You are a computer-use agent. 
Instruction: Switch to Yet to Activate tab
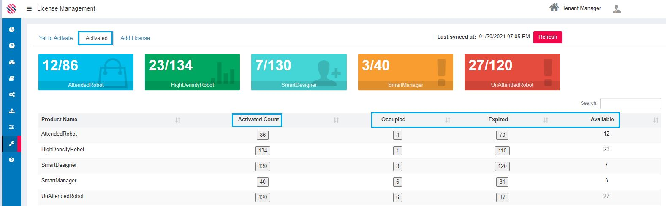tap(56, 38)
